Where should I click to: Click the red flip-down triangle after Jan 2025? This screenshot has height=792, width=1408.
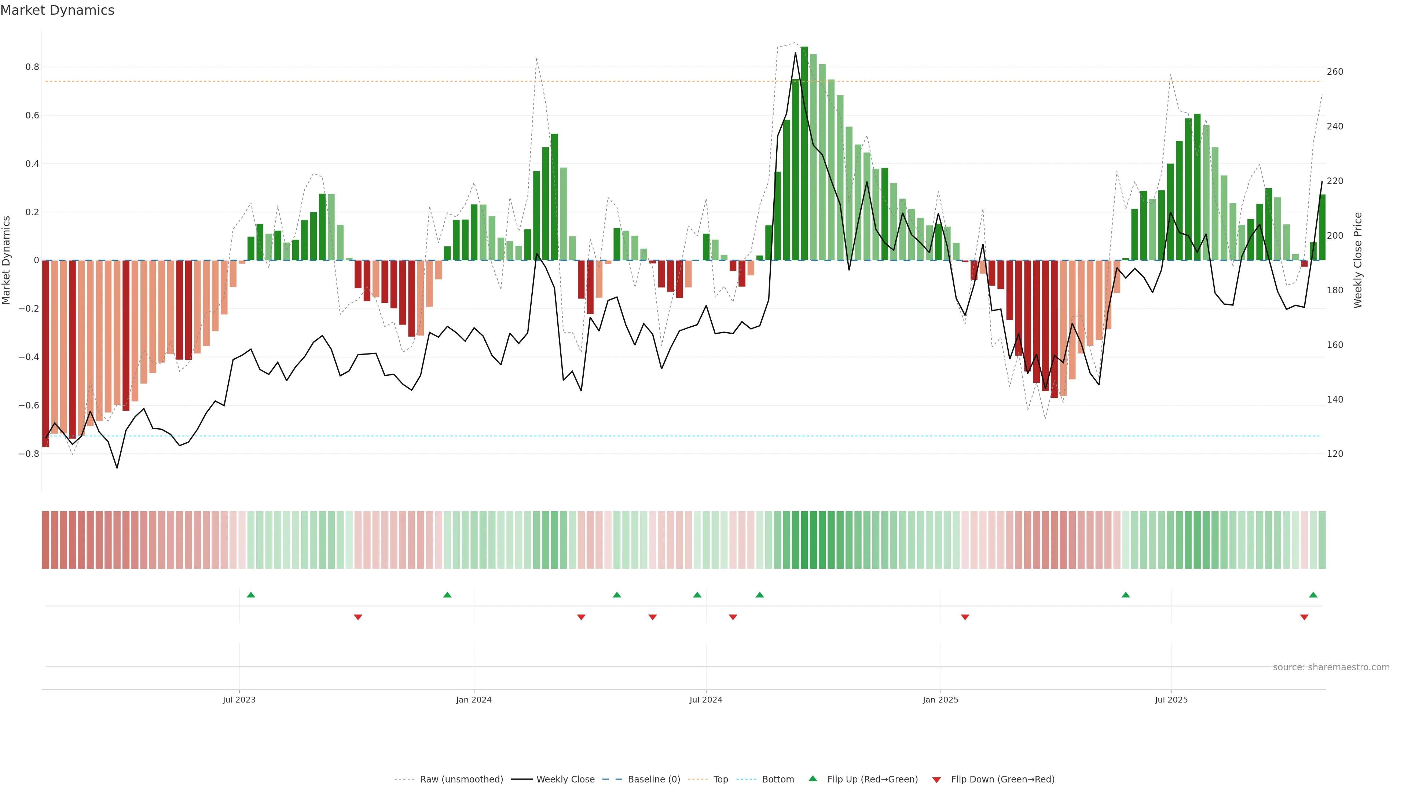[965, 617]
